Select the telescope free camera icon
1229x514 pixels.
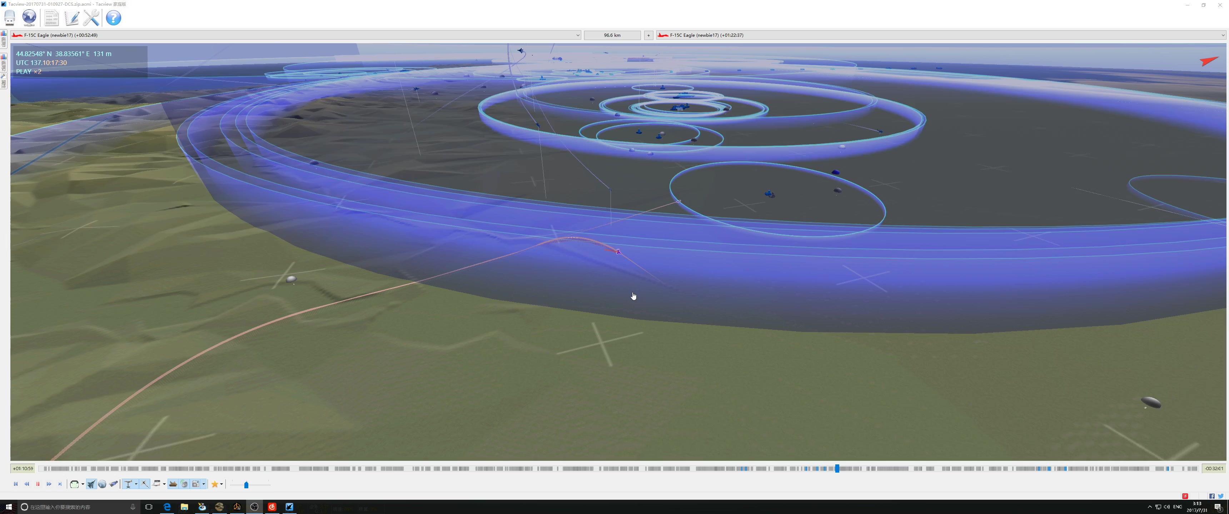114,484
